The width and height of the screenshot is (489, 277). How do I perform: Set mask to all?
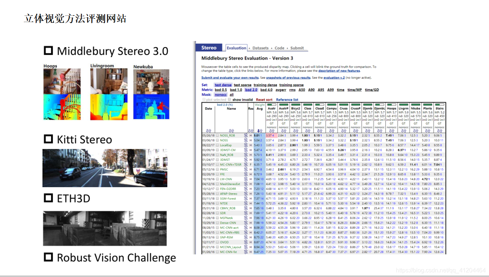231,95
